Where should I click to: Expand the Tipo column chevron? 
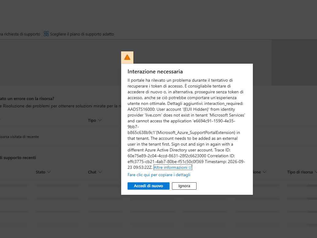click(100, 120)
